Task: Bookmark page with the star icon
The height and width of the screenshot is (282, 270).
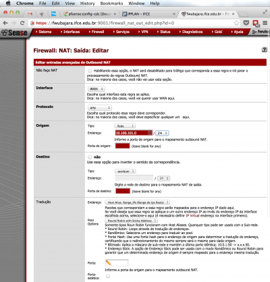Action: [x=236, y=23]
